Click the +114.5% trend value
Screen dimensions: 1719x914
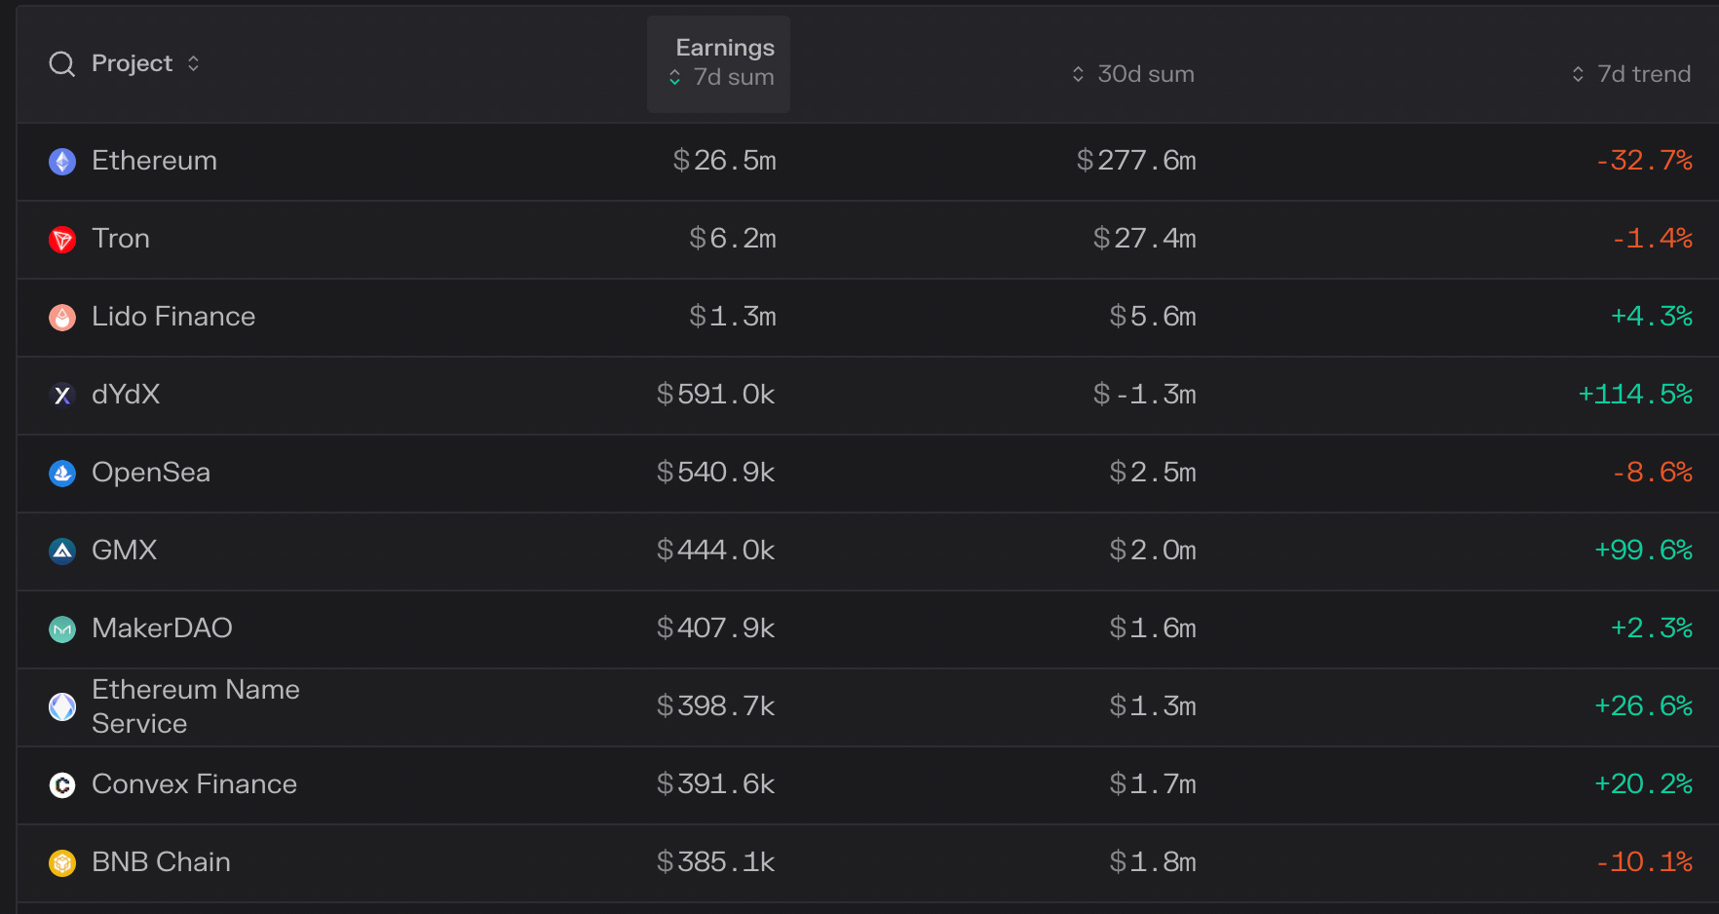[1635, 395]
